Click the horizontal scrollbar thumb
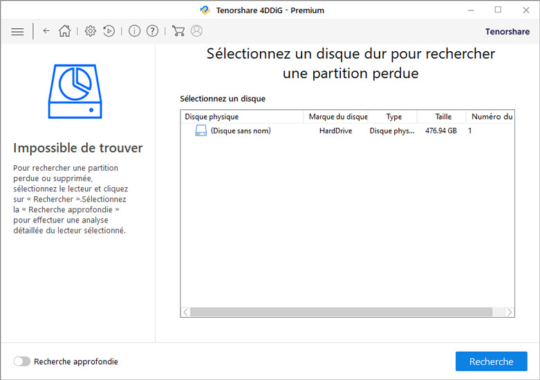The height and width of the screenshot is (380, 540). 342,312
